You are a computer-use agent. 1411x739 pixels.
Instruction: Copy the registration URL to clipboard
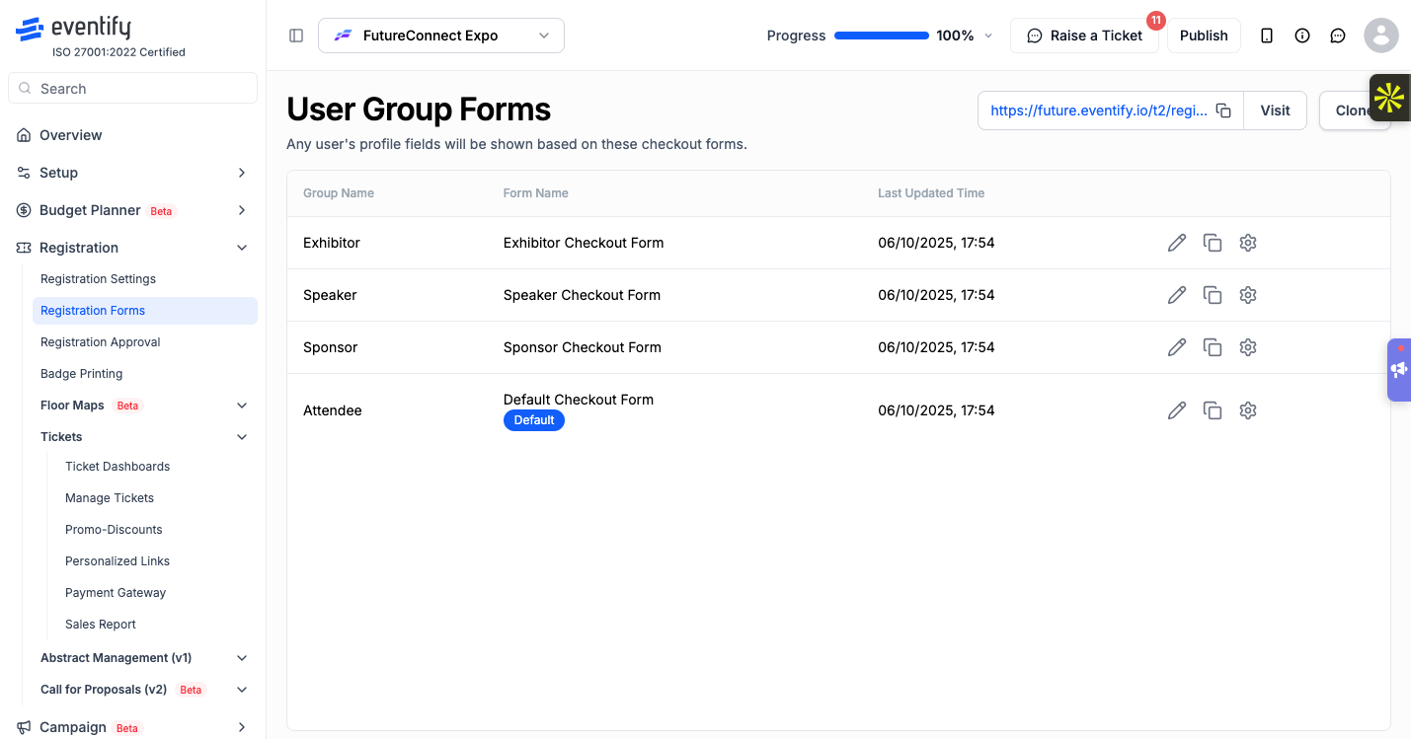[1223, 111]
